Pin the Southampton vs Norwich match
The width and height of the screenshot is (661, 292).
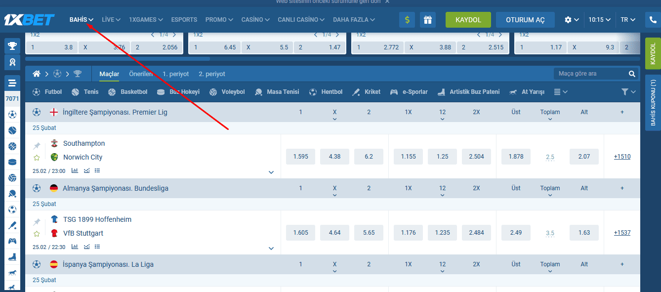coord(37,146)
